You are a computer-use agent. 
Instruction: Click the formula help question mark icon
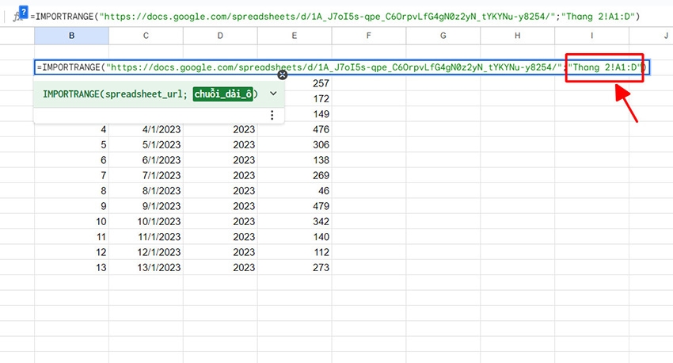click(23, 9)
